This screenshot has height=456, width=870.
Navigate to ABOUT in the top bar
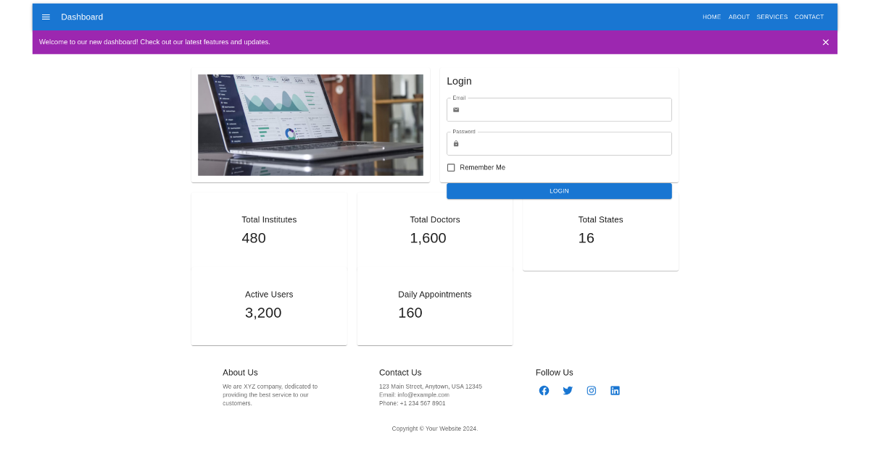pos(739,17)
